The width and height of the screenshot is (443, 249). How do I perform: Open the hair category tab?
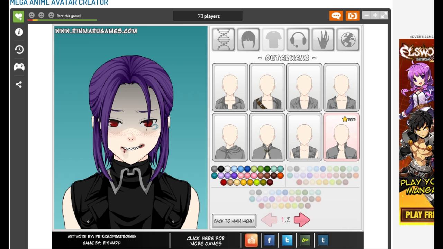coord(248,39)
